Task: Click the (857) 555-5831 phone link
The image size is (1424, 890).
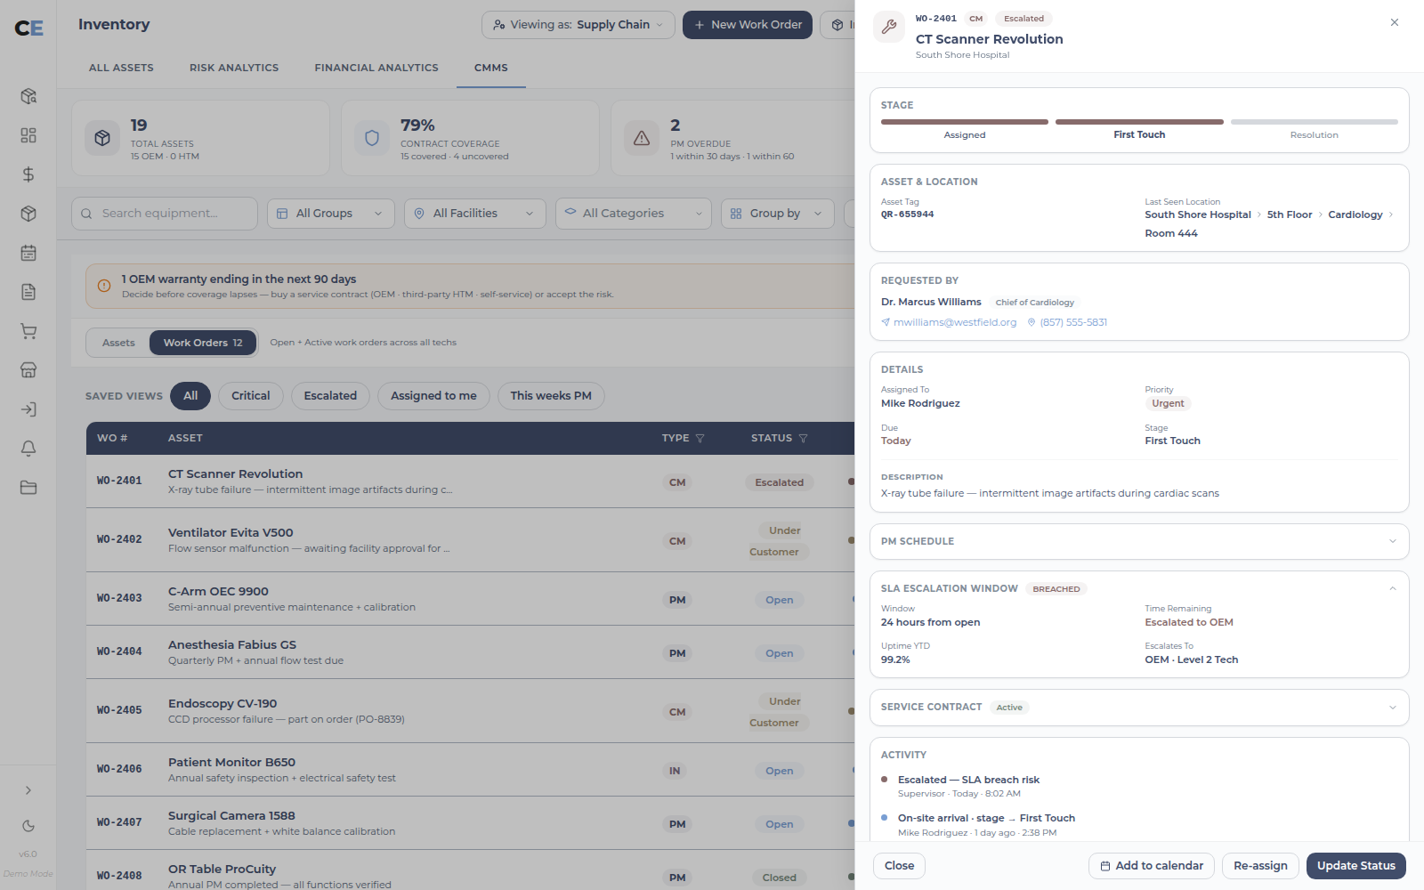Action: [1067, 322]
